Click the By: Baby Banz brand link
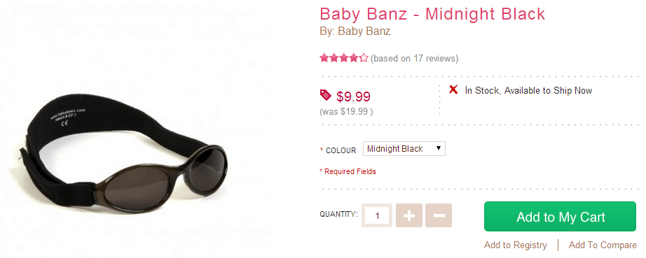646x258 pixels. click(x=355, y=31)
